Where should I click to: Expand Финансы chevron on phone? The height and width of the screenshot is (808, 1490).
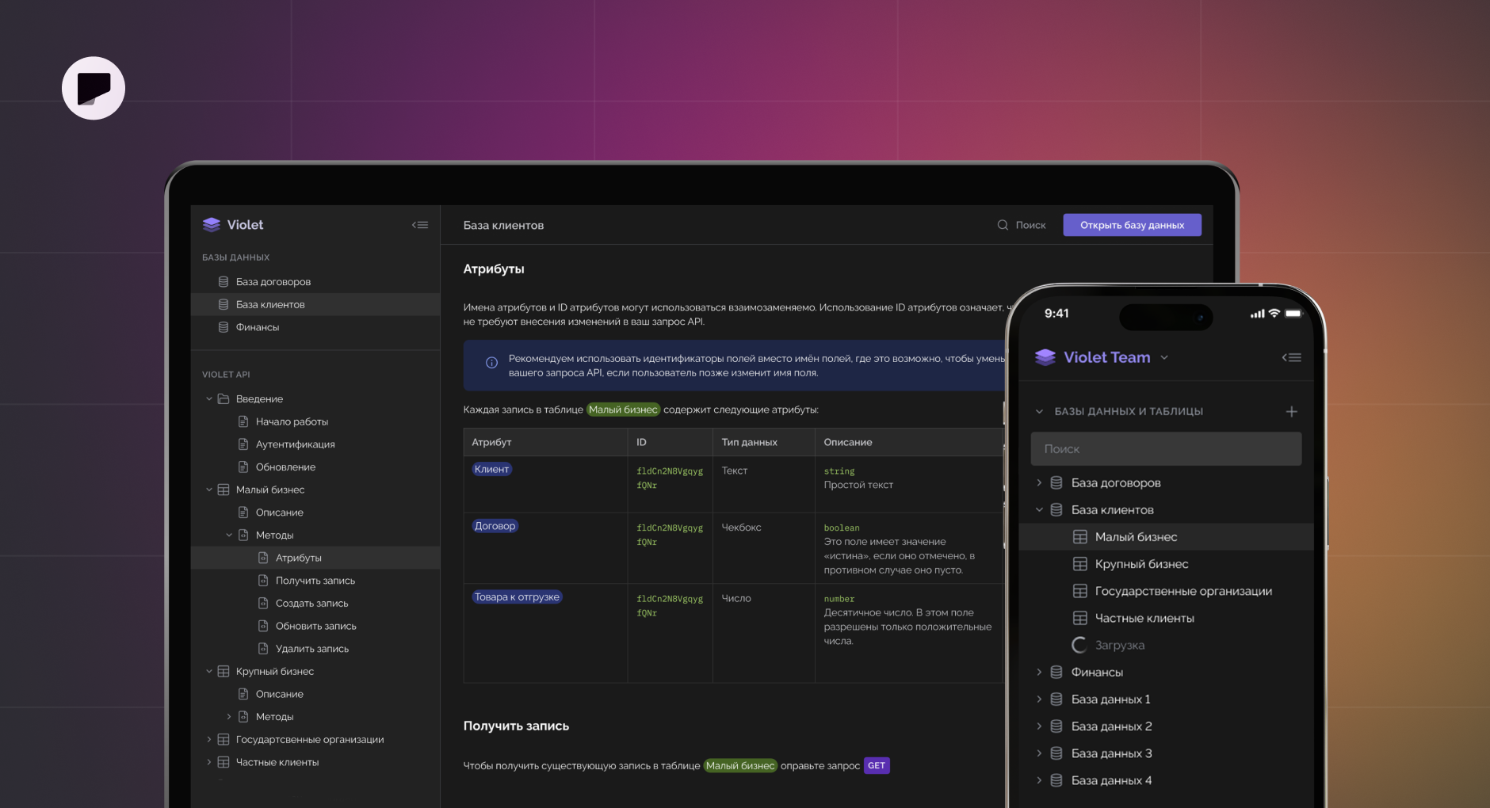pos(1039,672)
